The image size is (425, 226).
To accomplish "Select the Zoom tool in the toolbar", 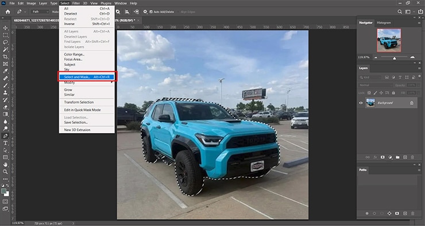I will pyautogui.click(x=5, y=172).
